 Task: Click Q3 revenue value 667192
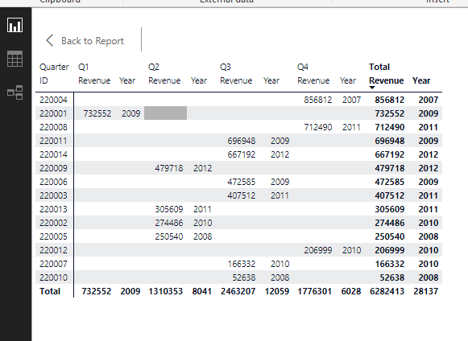[242, 154]
